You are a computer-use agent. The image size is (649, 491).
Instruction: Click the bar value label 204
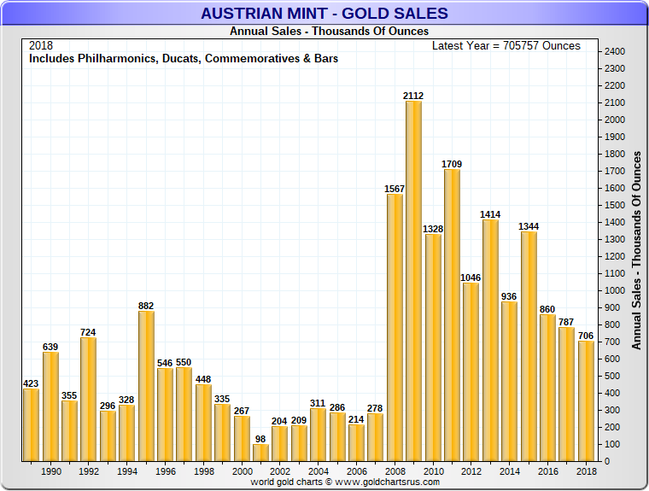click(279, 421)
